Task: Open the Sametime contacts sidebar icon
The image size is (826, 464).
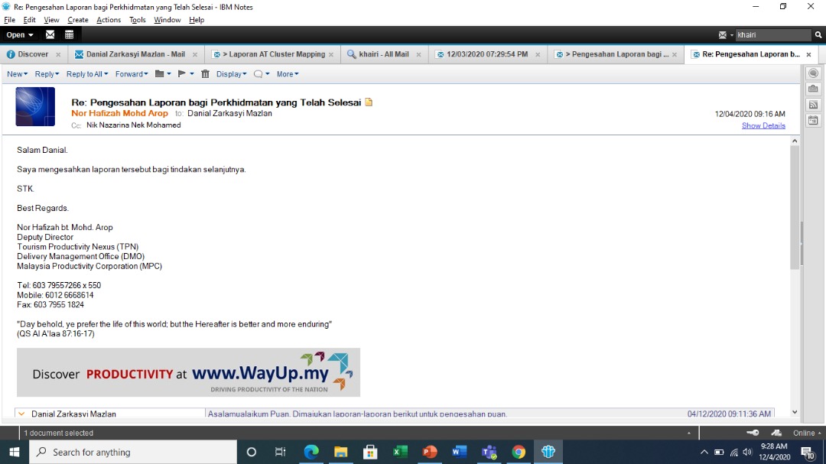Action: pyautogui.click(x=813, y=73)
